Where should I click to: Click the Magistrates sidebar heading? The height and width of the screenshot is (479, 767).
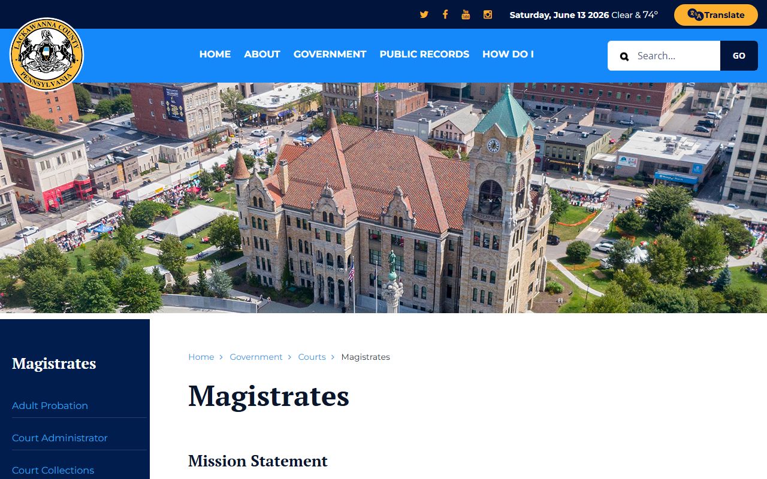(x=54, y=363)
